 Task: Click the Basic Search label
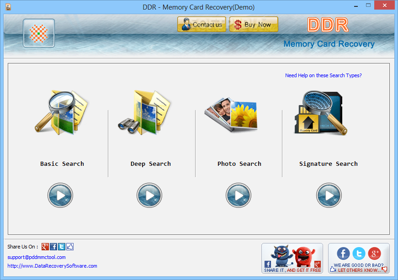[x=62, y=164]
